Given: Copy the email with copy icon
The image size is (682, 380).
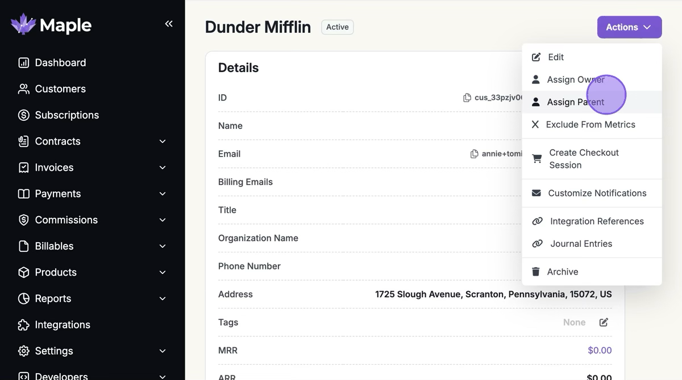Looking at the screenshot, I should pos(475,154).
